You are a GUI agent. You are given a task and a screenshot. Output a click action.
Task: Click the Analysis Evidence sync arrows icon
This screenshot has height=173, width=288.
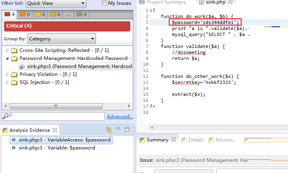coord(108,129)
